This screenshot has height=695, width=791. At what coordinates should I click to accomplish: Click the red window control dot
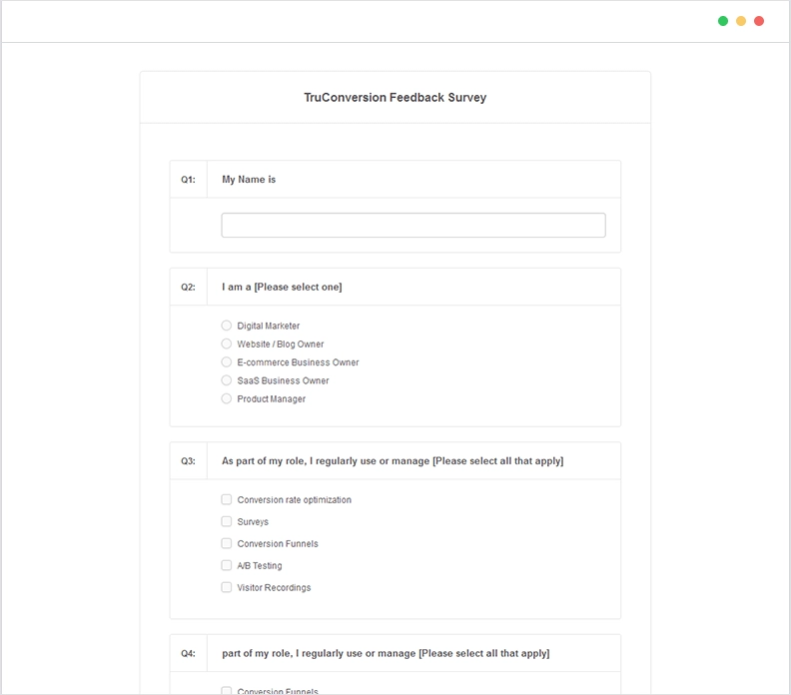click(x=759, y=21)
